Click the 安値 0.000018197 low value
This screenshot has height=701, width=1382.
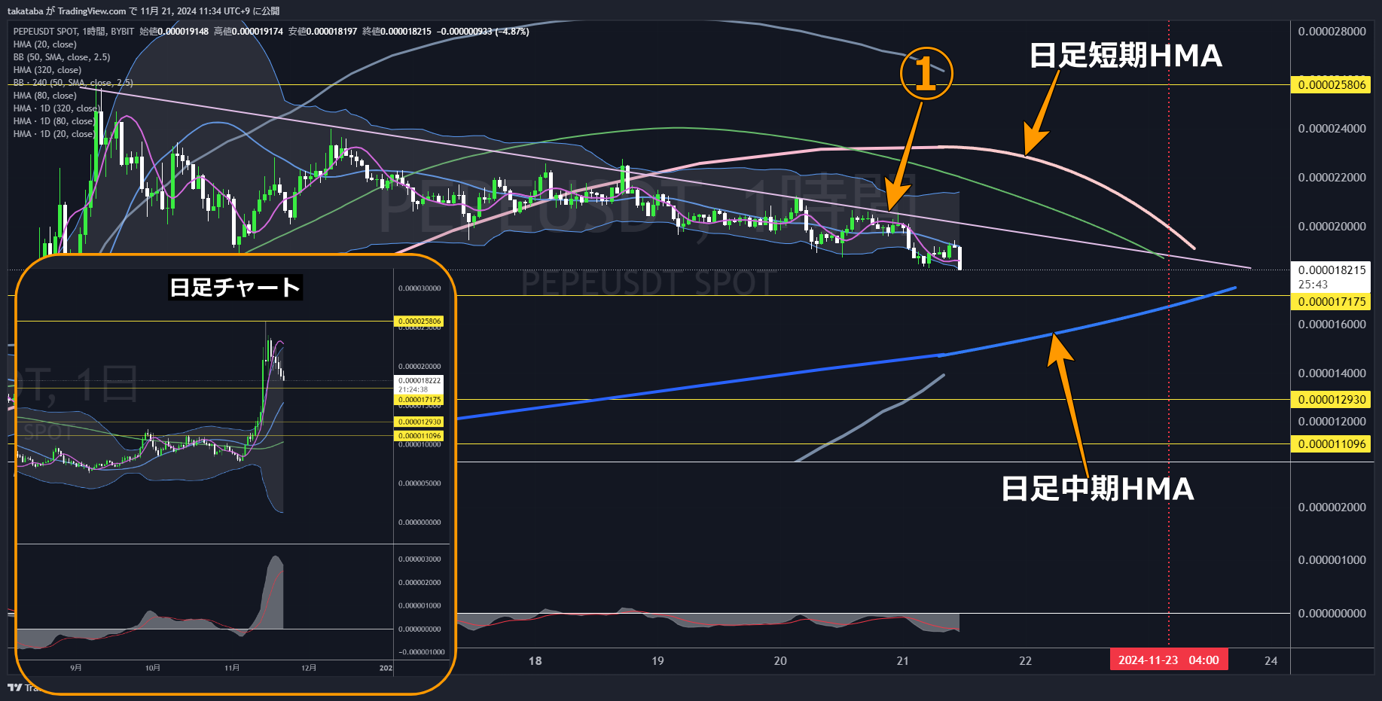(322, 32)
